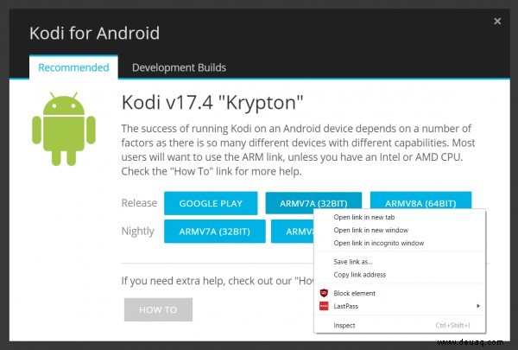The image size is (518, 350).
Task: Open the How To help button
Action: pos(158,309)
